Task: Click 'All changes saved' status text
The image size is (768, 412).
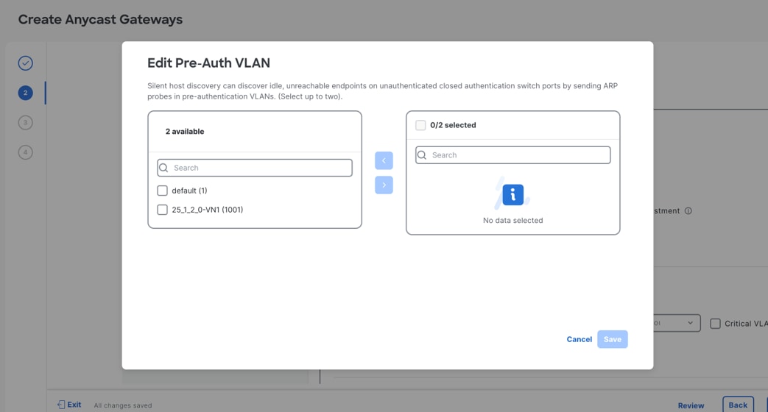Action: (x=123, y=405)
